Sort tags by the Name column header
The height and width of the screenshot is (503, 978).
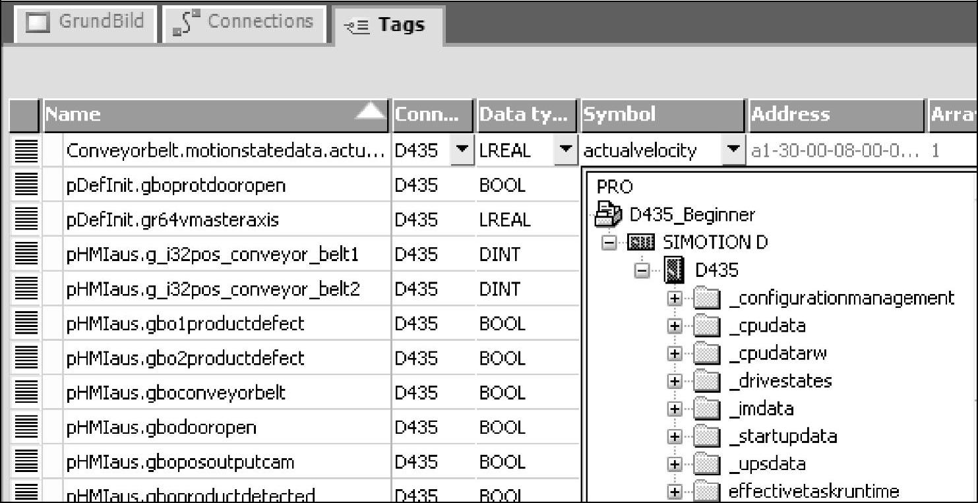216,115
